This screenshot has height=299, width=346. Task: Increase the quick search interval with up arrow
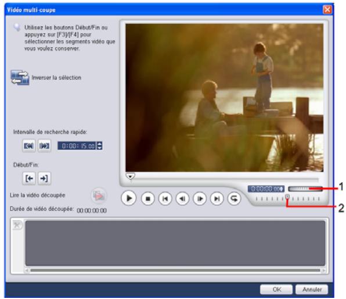click(99, 144)
